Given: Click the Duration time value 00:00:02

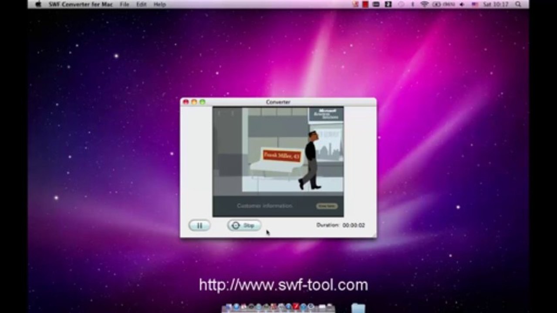Looking at the screenshot, I should click(x=354, y=225).
